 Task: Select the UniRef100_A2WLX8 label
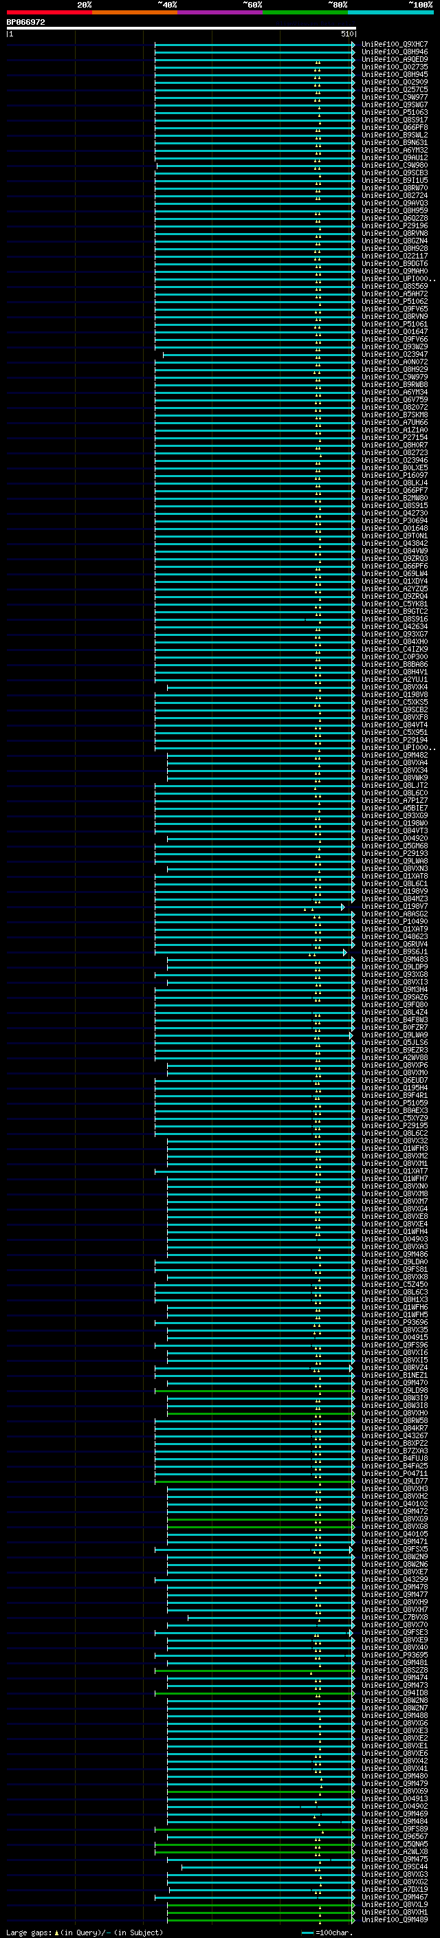coord(394,1851)
